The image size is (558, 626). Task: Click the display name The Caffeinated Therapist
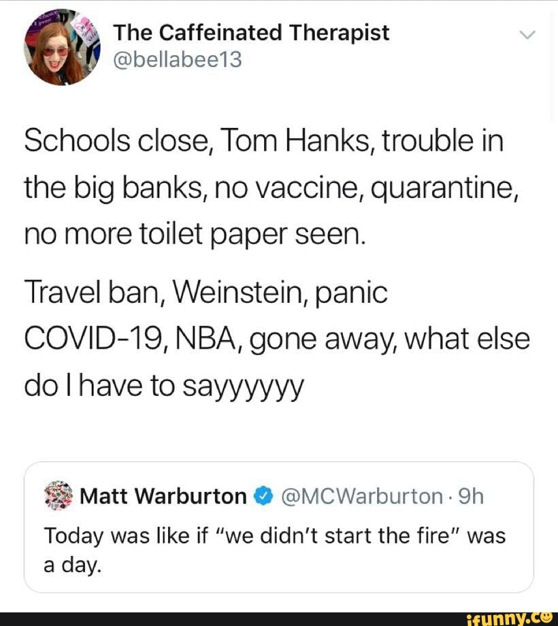tap(251, 32)
